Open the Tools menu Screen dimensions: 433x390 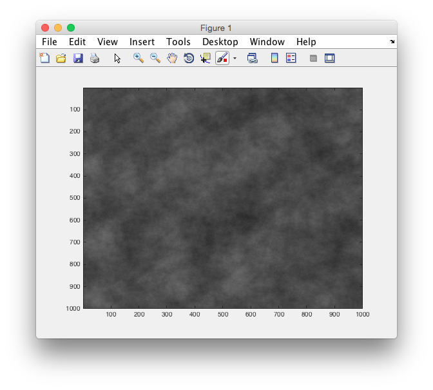178,42
